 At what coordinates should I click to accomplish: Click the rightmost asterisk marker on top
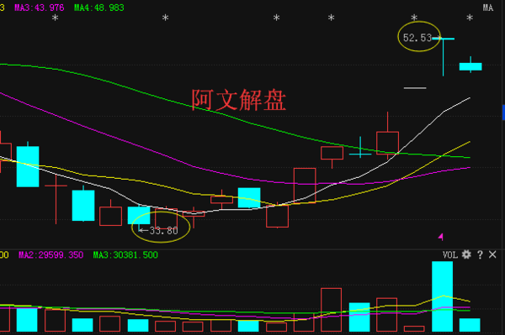pyautogui.click(x=470, y=18)
